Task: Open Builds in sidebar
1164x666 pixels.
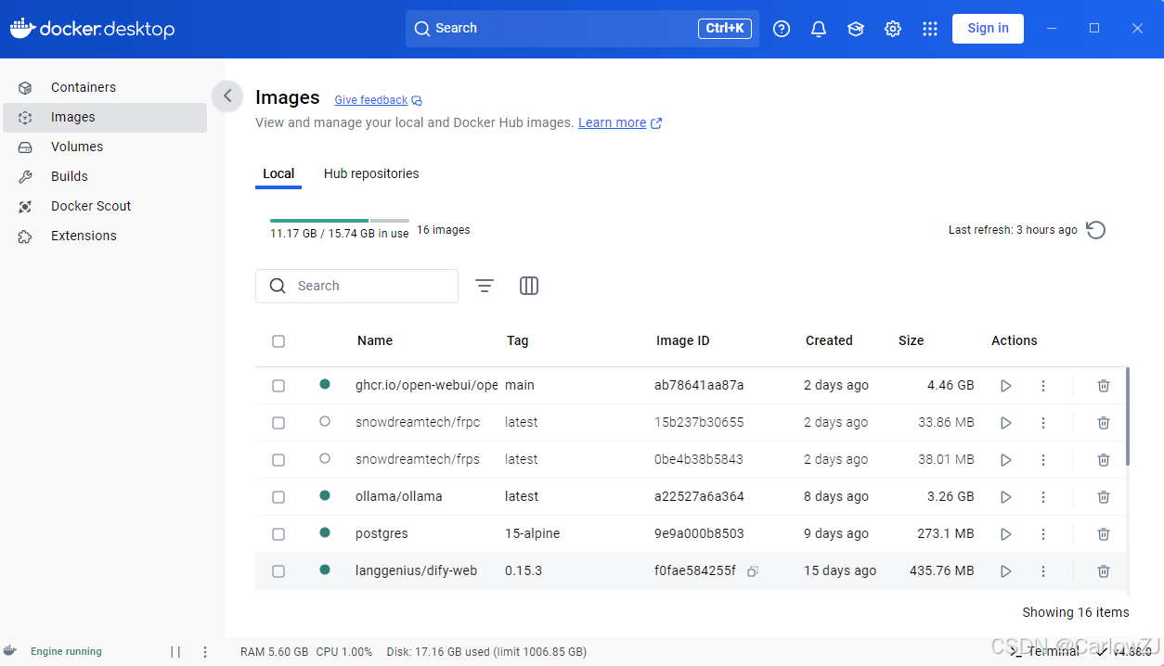Action: click(105, 176)
